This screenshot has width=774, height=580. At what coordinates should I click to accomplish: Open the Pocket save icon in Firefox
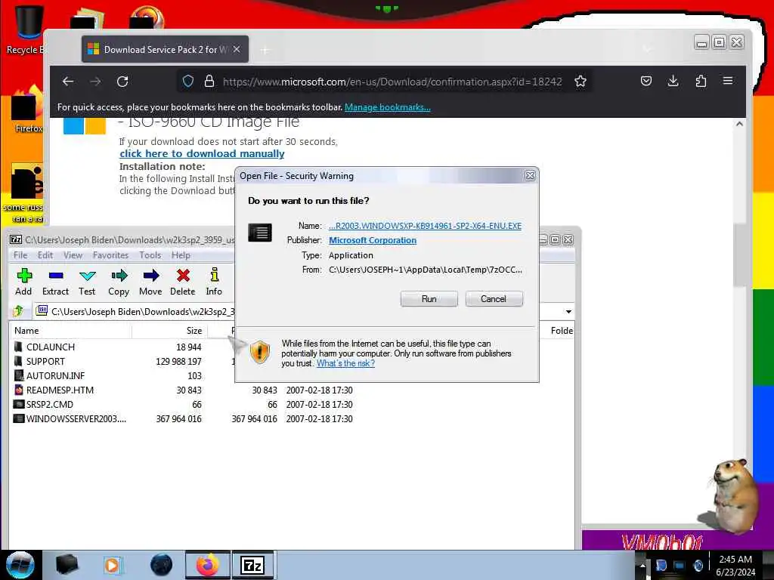pos(646,81)
